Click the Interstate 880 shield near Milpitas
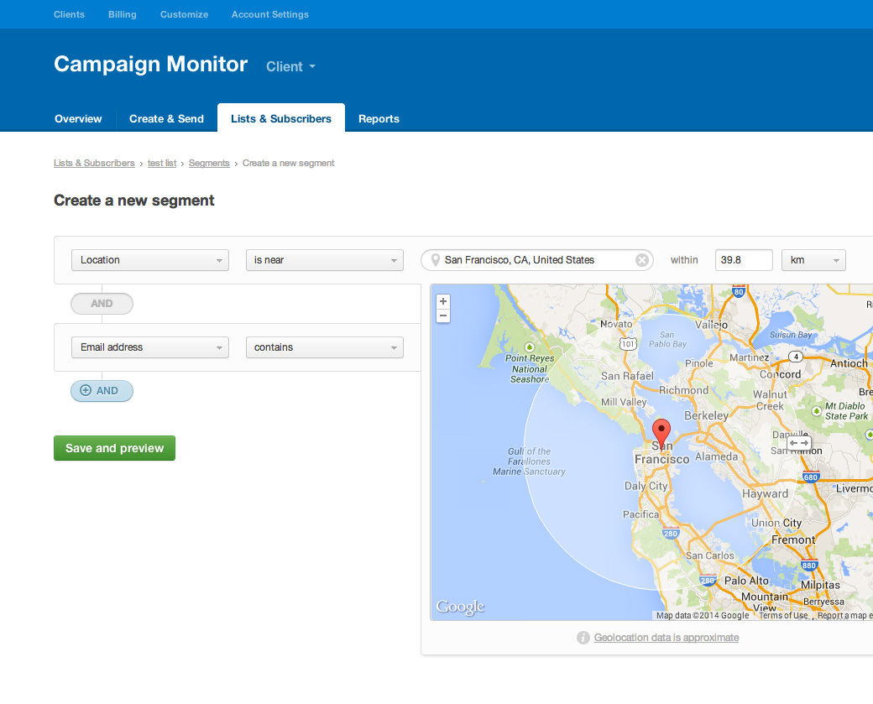Viewport: 873px width, 704px height. point(809,565)
